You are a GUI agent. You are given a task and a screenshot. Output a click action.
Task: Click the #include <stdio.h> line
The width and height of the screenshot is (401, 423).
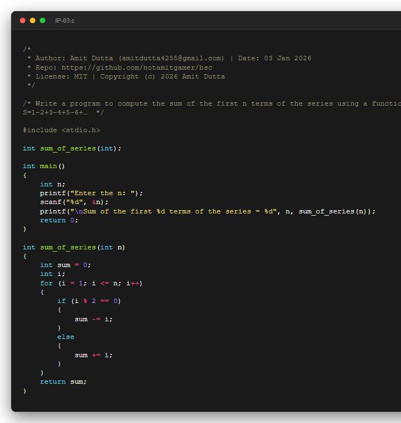tap(61, 130)
